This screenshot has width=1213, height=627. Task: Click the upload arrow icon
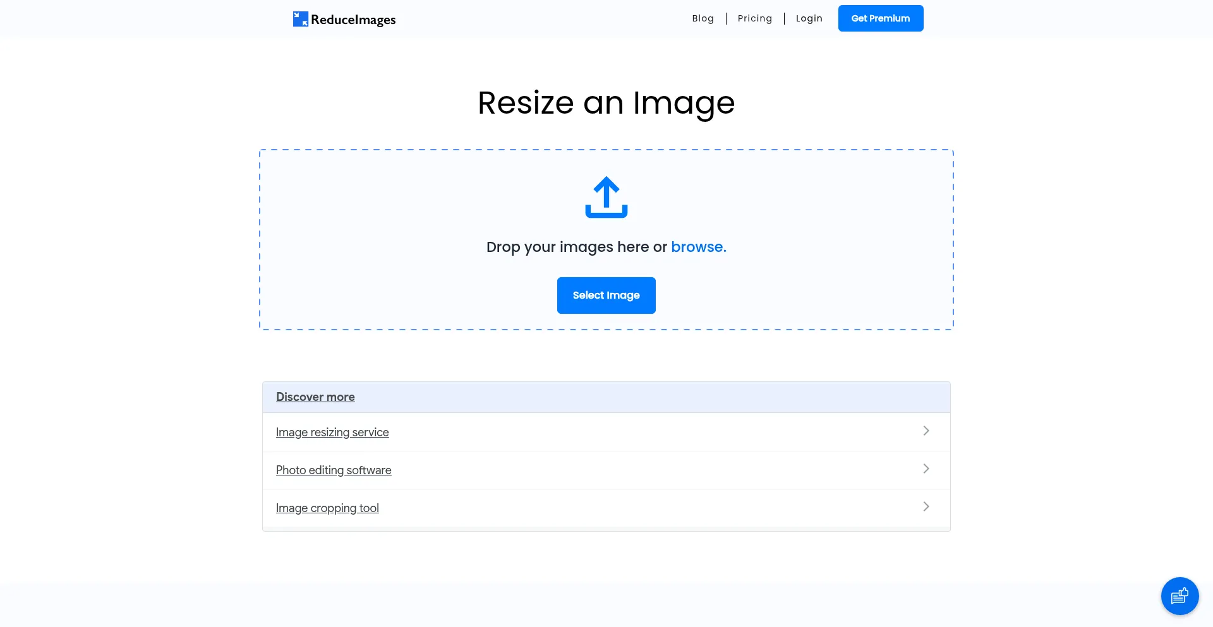(606, 197)
